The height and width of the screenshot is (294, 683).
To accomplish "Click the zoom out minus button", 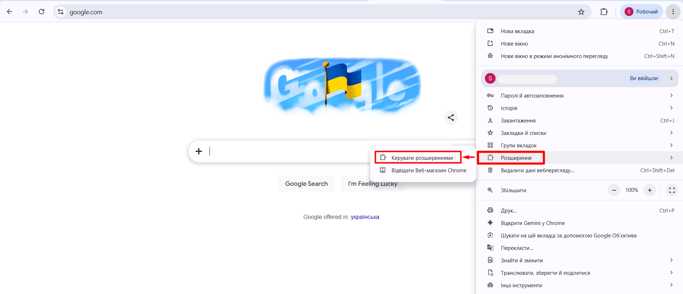I will tap(614, 190).
